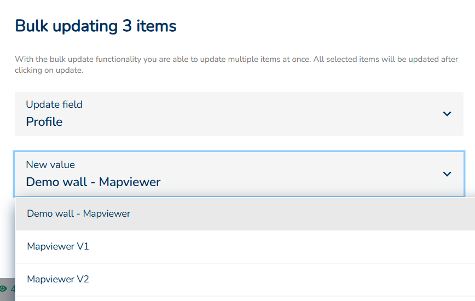Click the 'New value' label
Image resolution: width=475 pixels, height=301 pixels.
50,164
